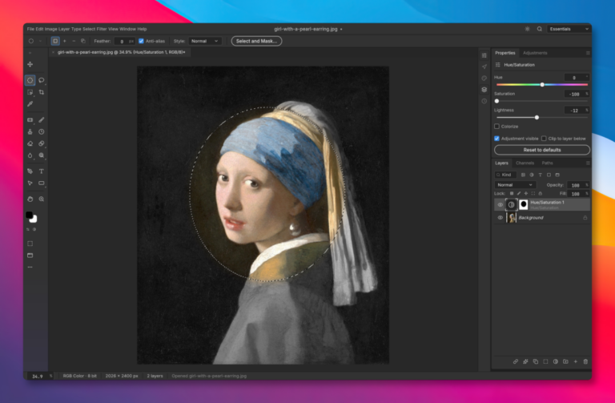Select the Clone Stamp tool
This screenshot has width=615, height=403.
[30, 132]
